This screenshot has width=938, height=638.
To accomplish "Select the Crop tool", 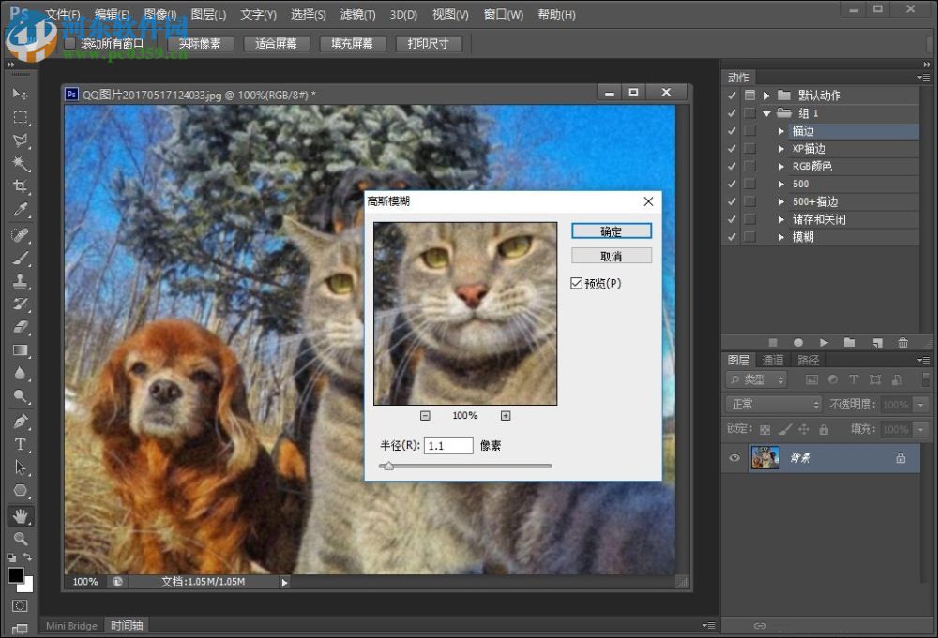I will (x=20, y=186).
